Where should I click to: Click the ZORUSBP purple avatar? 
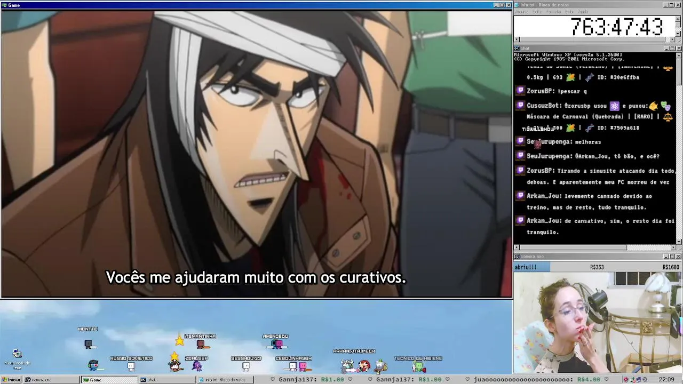(x=197, y=366)
